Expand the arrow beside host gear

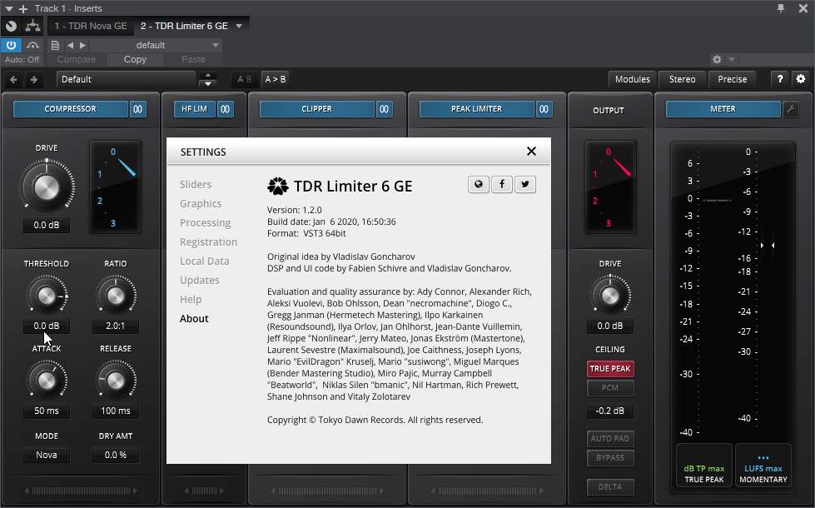(x=731, y=59)
